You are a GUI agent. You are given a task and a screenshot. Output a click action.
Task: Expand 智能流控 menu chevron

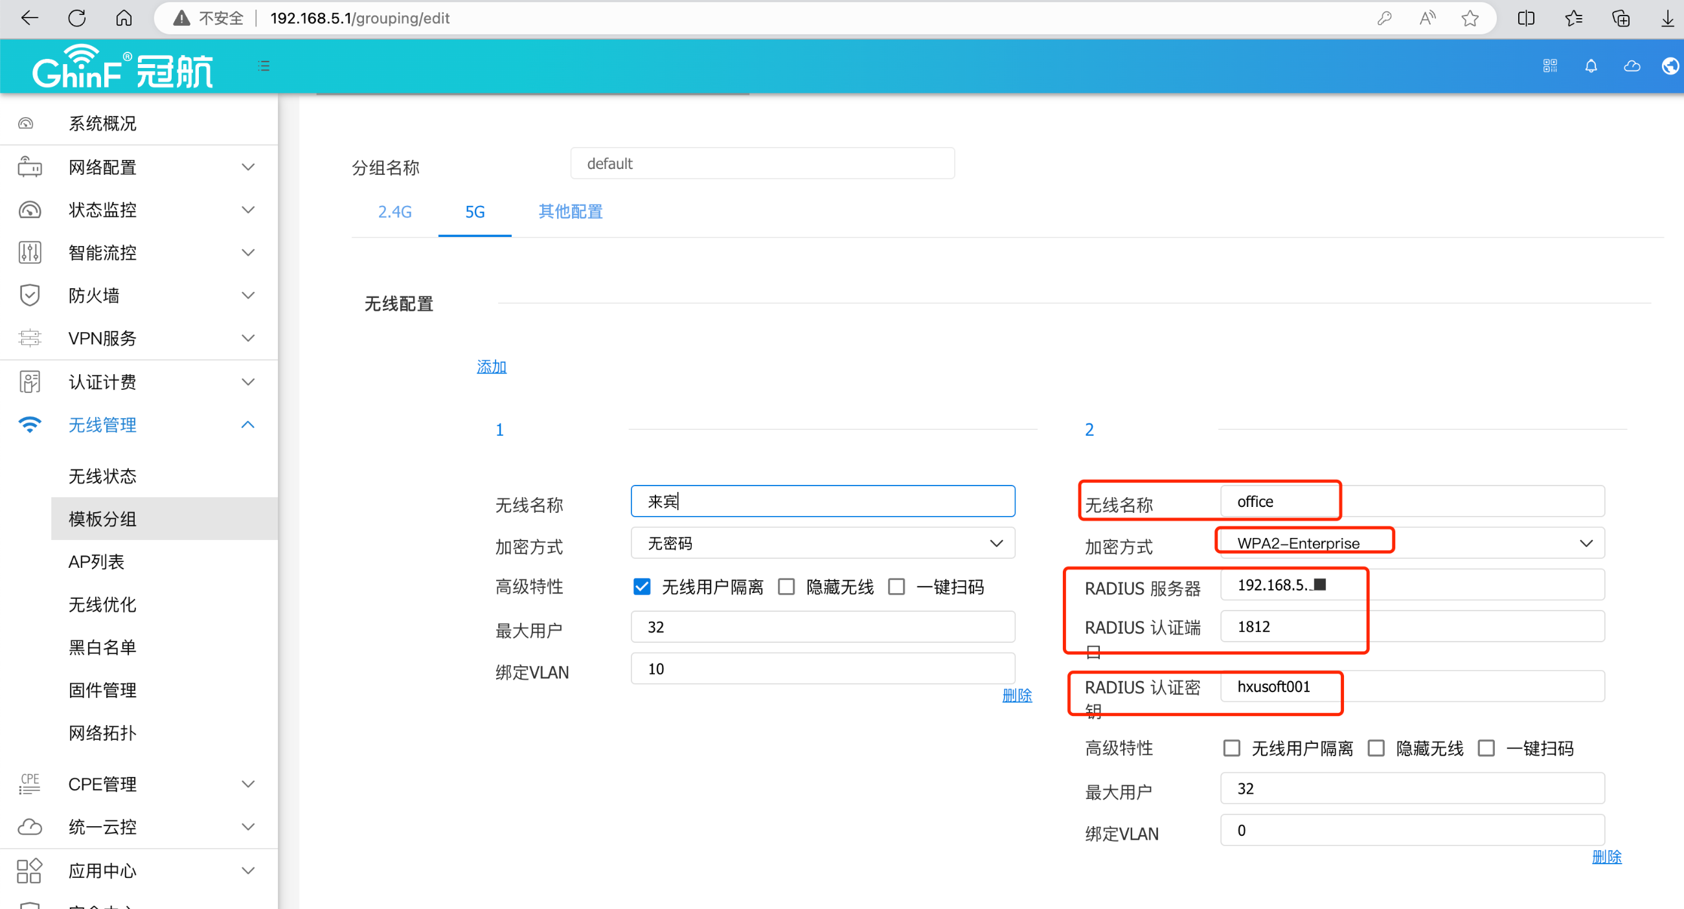248,252
